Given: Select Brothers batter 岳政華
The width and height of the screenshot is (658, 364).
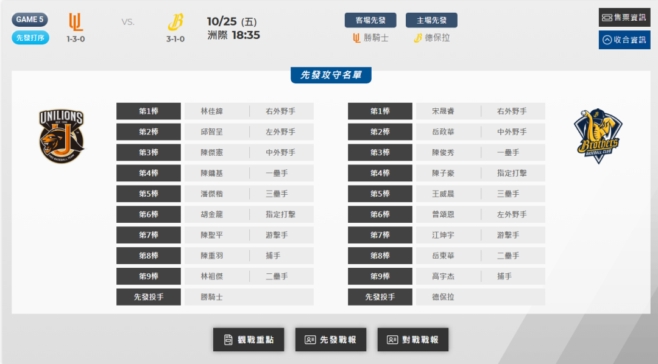Looking at the screenshot, I should (443, 131).
